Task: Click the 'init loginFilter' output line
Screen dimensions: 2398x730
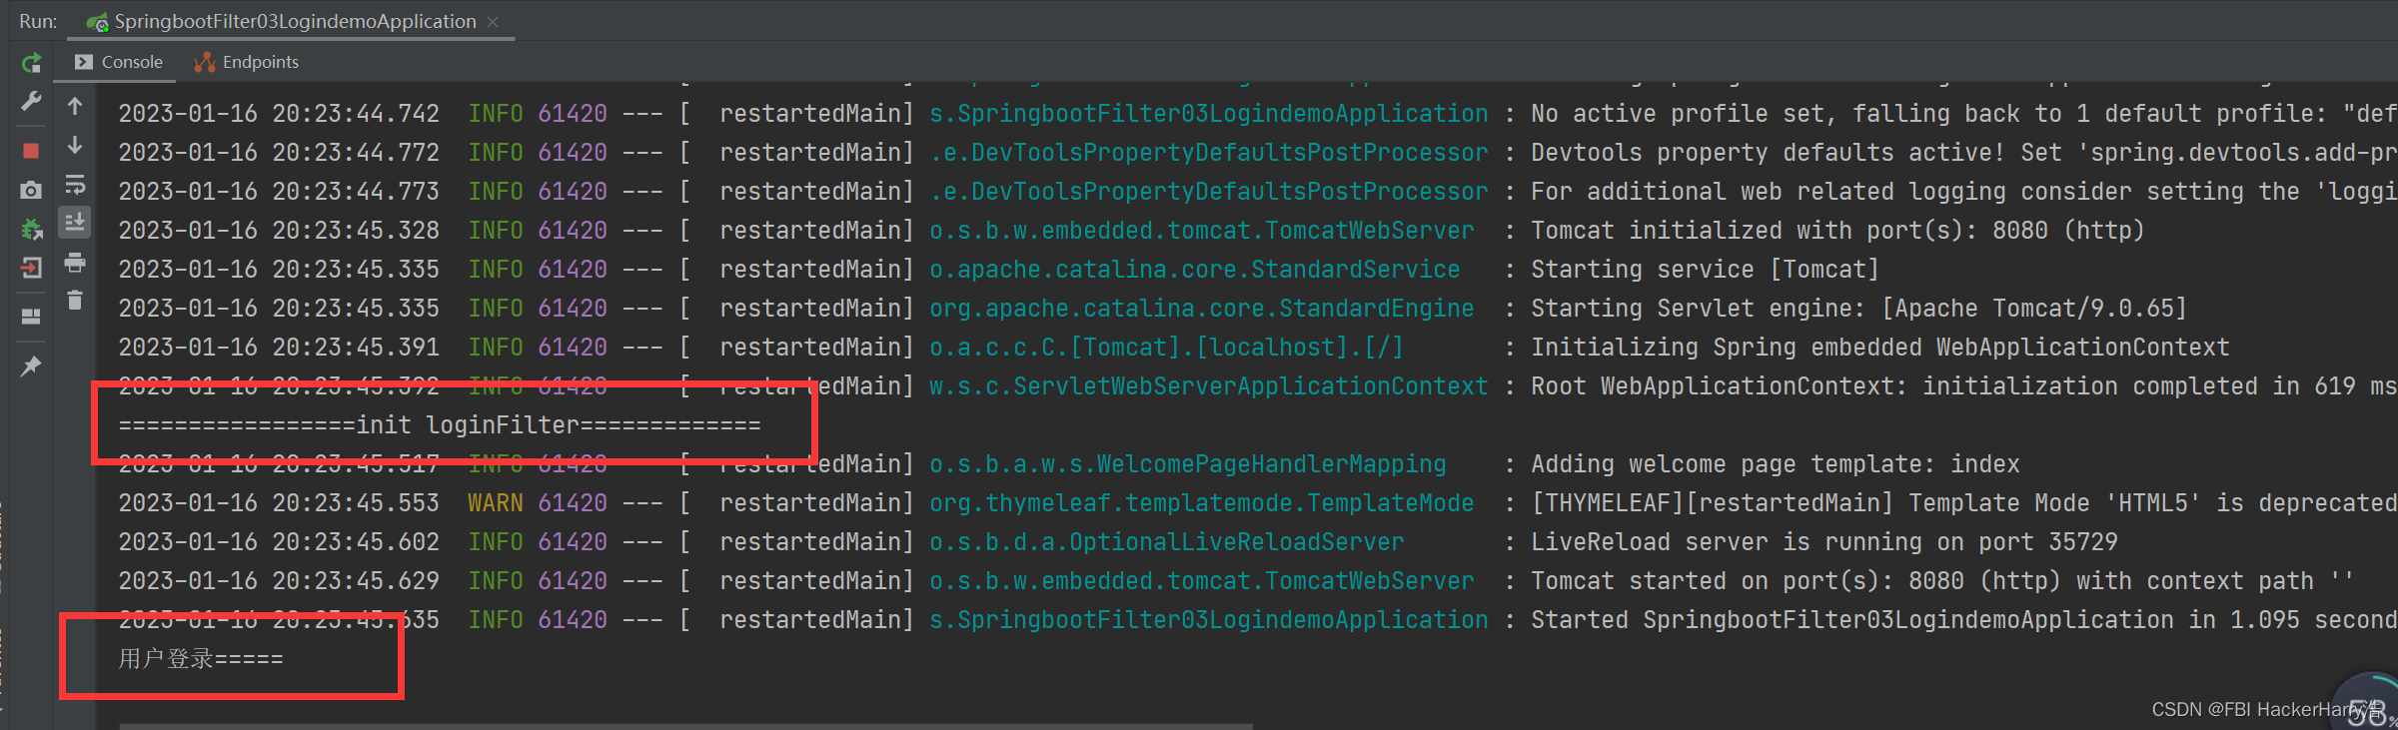Action: pyautogui.click(x=440, y=424)
